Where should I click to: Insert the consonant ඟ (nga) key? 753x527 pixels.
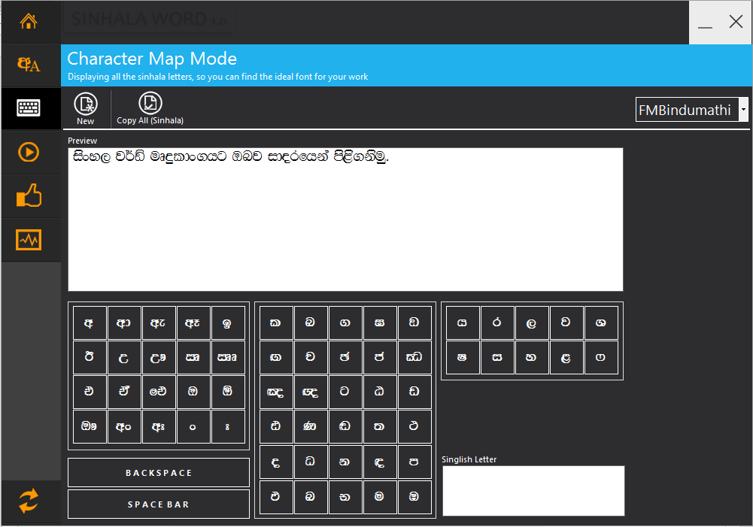[276, 357]
